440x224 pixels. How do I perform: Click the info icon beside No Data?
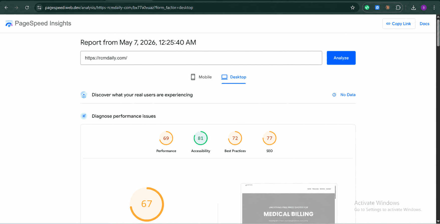pos(334,95)
